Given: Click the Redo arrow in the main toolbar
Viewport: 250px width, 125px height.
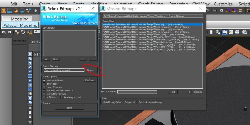Looking at the screenshot, I should (x=10, y=32).
